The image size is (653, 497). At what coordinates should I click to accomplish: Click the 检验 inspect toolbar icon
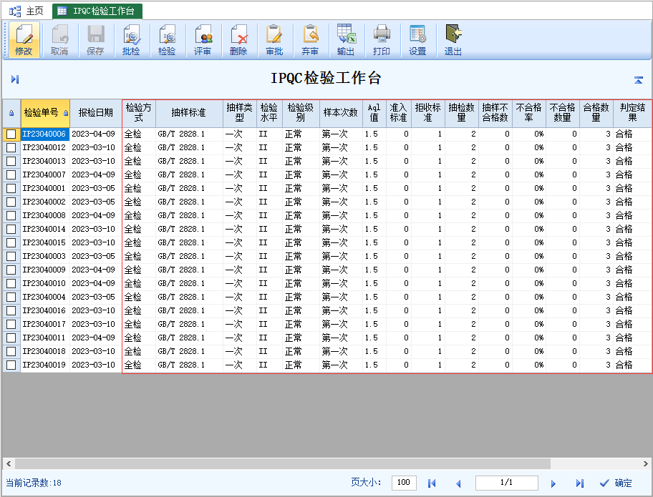(x=167, y=40)
